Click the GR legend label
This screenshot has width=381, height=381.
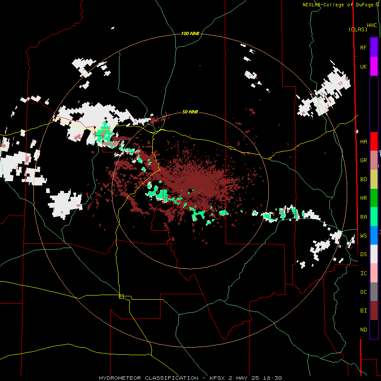tap(363, 160)
